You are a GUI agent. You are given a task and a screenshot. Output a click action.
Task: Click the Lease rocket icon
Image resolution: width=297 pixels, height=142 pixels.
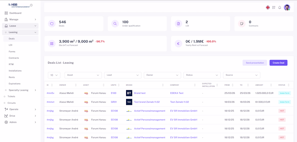(6, 26)
